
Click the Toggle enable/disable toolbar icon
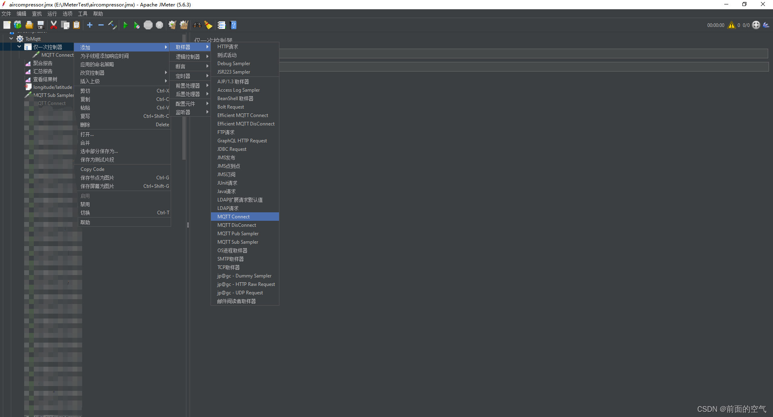pyautogui.click(x=112, y=25)
